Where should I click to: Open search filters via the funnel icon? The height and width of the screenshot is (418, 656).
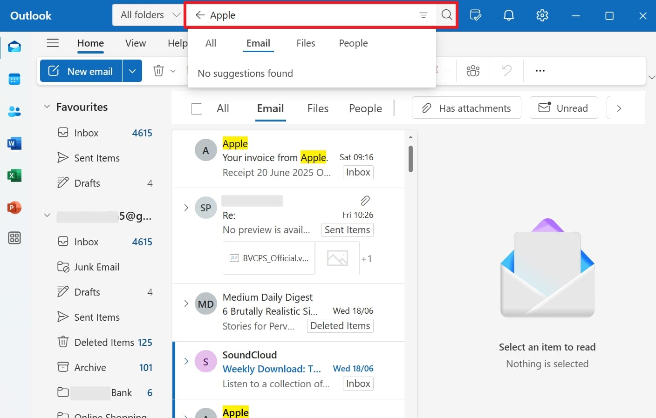click(424, 15)
